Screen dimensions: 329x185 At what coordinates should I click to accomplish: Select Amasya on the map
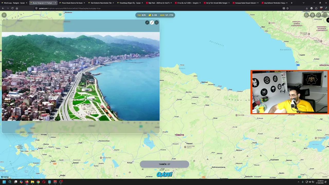click(x=195, y=97)
